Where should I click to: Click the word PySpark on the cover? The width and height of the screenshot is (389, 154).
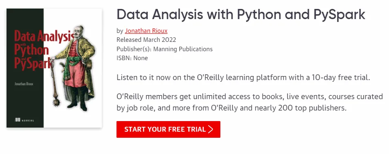click(34, 63)
